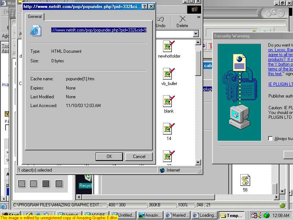Click the Internet Explorer icon in properties dialog
This screenshot has height=220, width=293.
[x=36, y=30]
